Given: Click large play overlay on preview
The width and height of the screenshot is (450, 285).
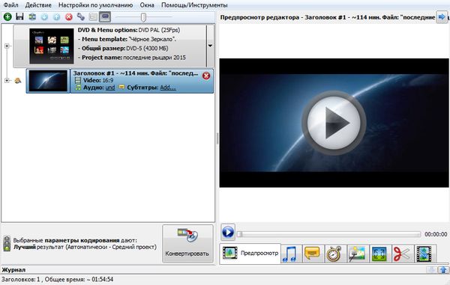Looking at the screenshot, I should 334,123.
